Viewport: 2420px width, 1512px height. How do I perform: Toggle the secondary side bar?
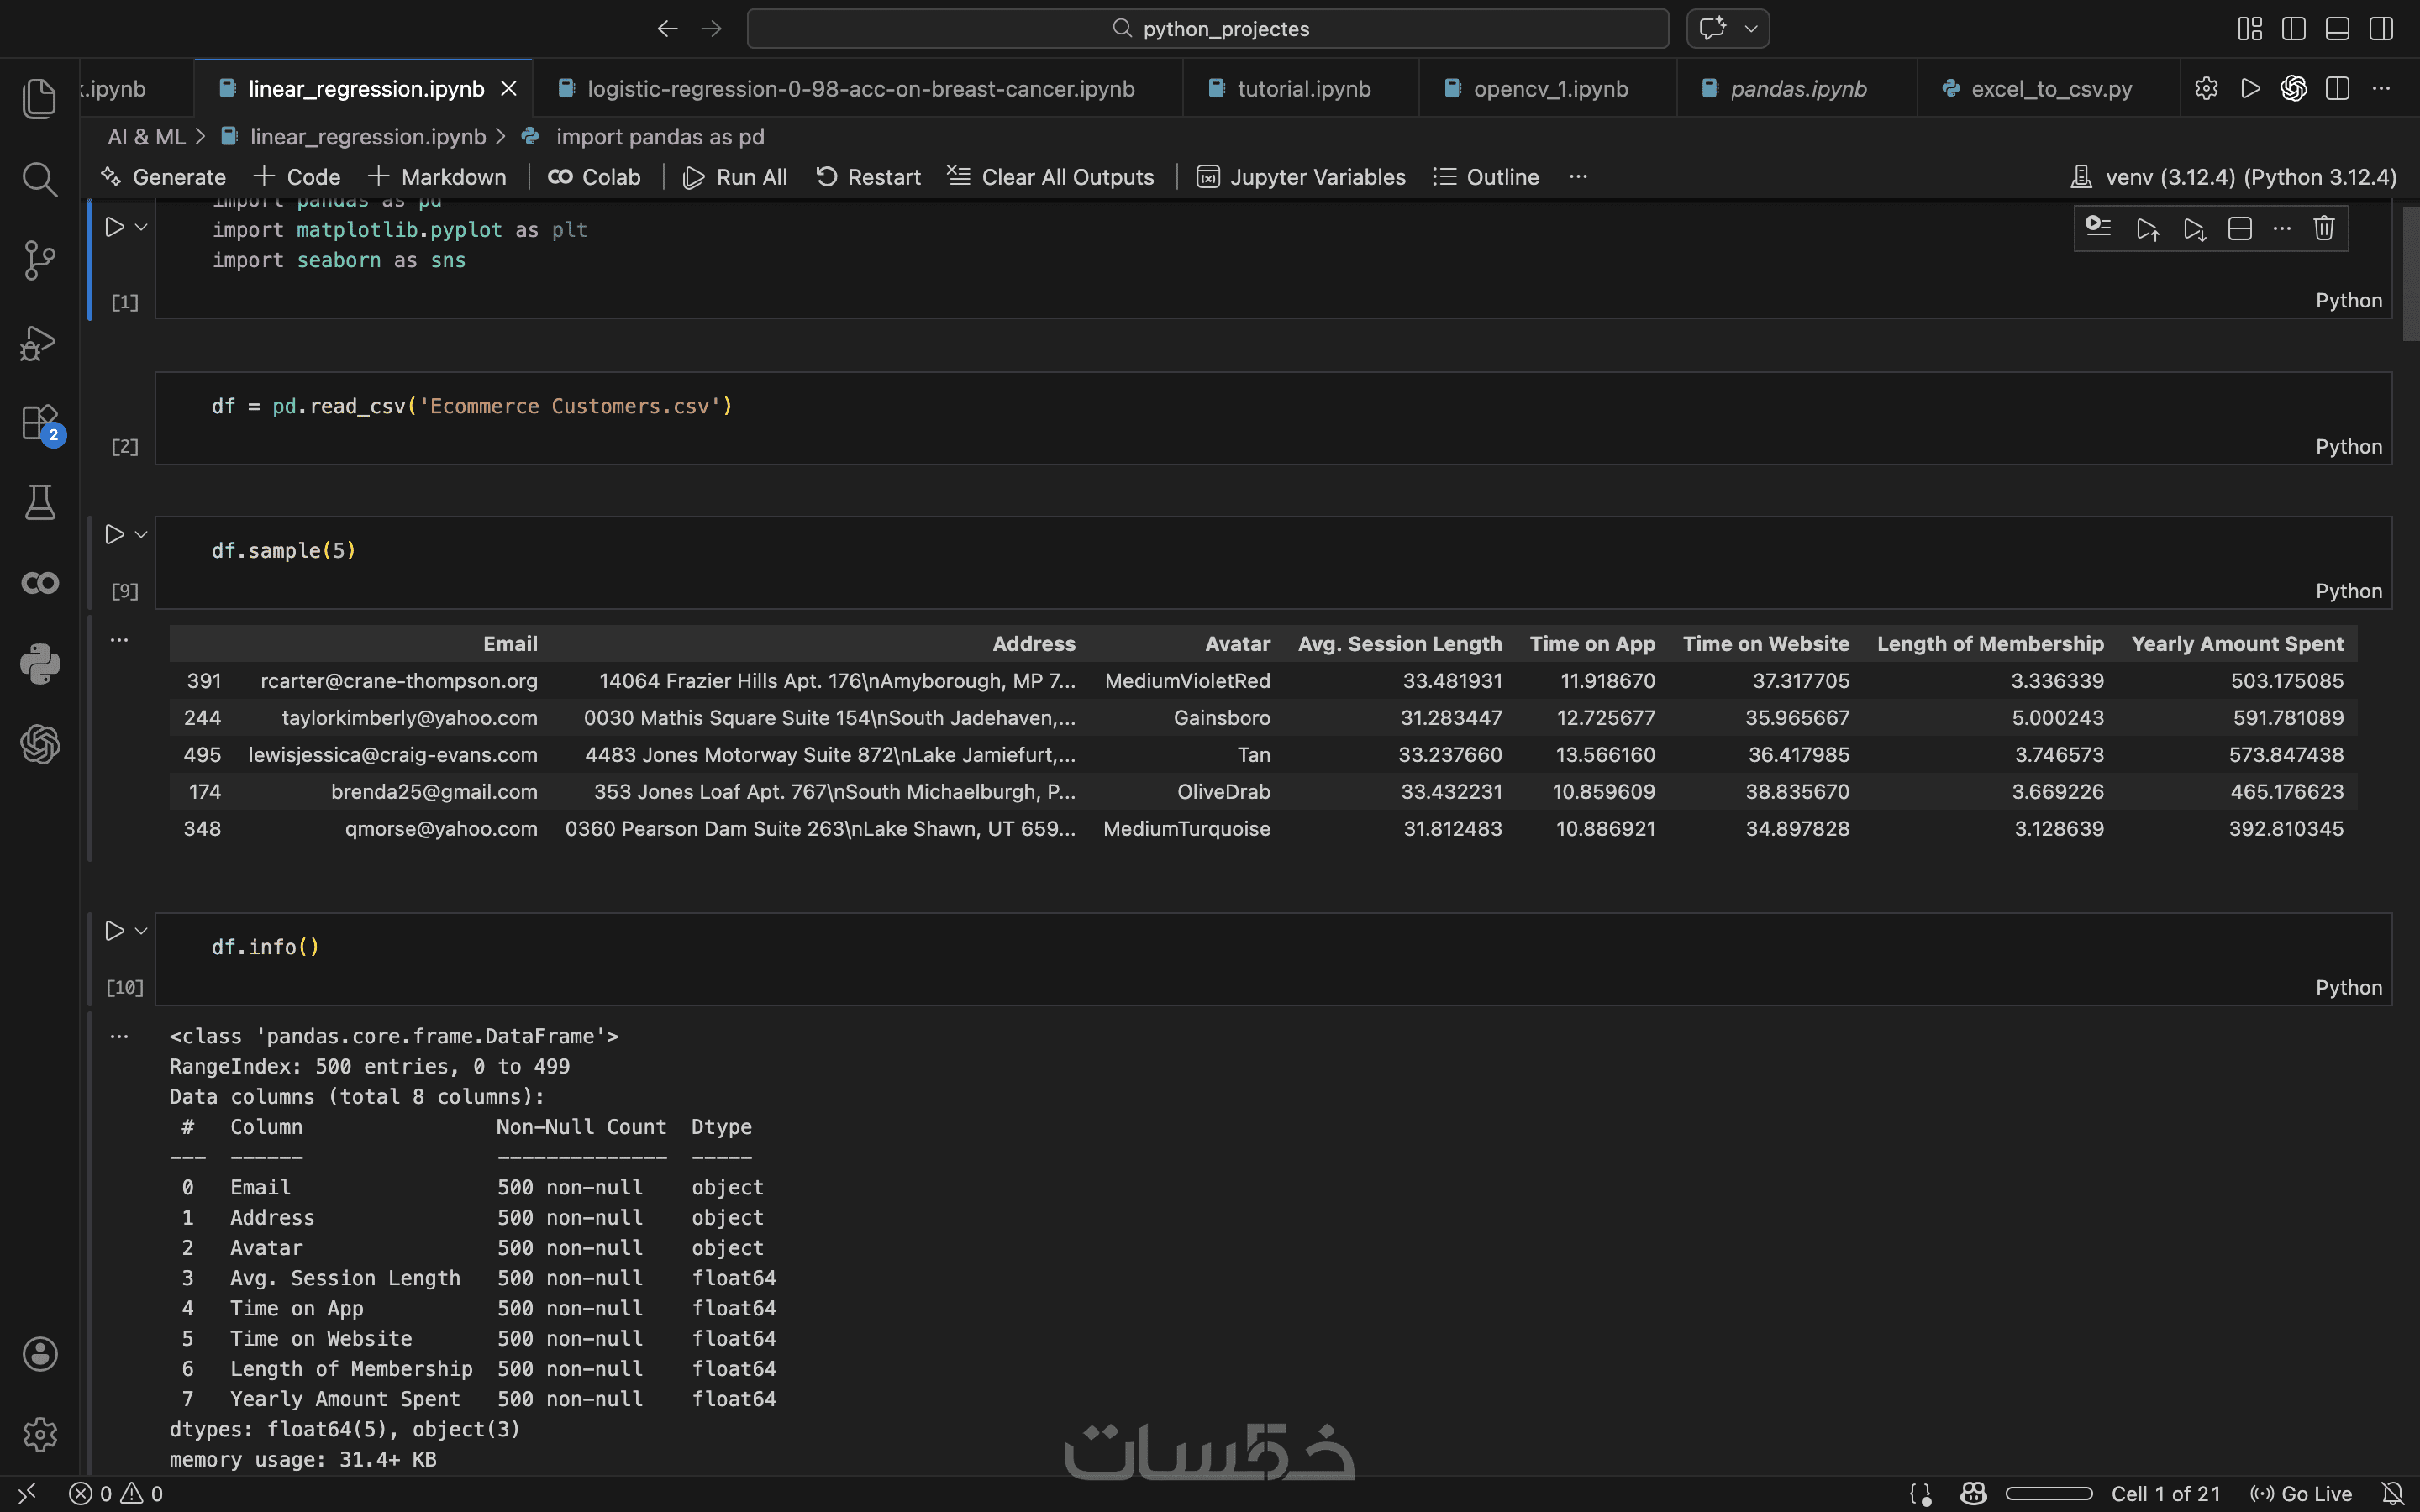pyautogui.click(x=2381, y=29)
